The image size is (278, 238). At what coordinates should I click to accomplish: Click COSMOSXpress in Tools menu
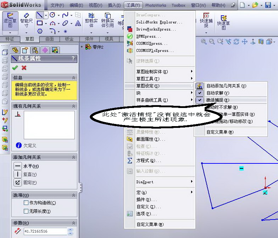point(160,43)
